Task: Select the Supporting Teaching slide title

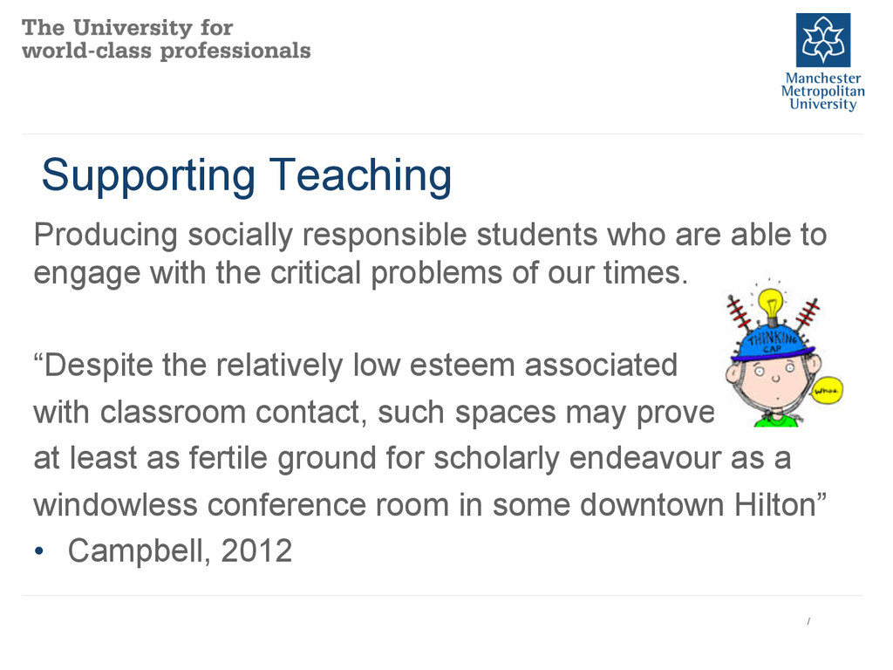Action: 247,174
